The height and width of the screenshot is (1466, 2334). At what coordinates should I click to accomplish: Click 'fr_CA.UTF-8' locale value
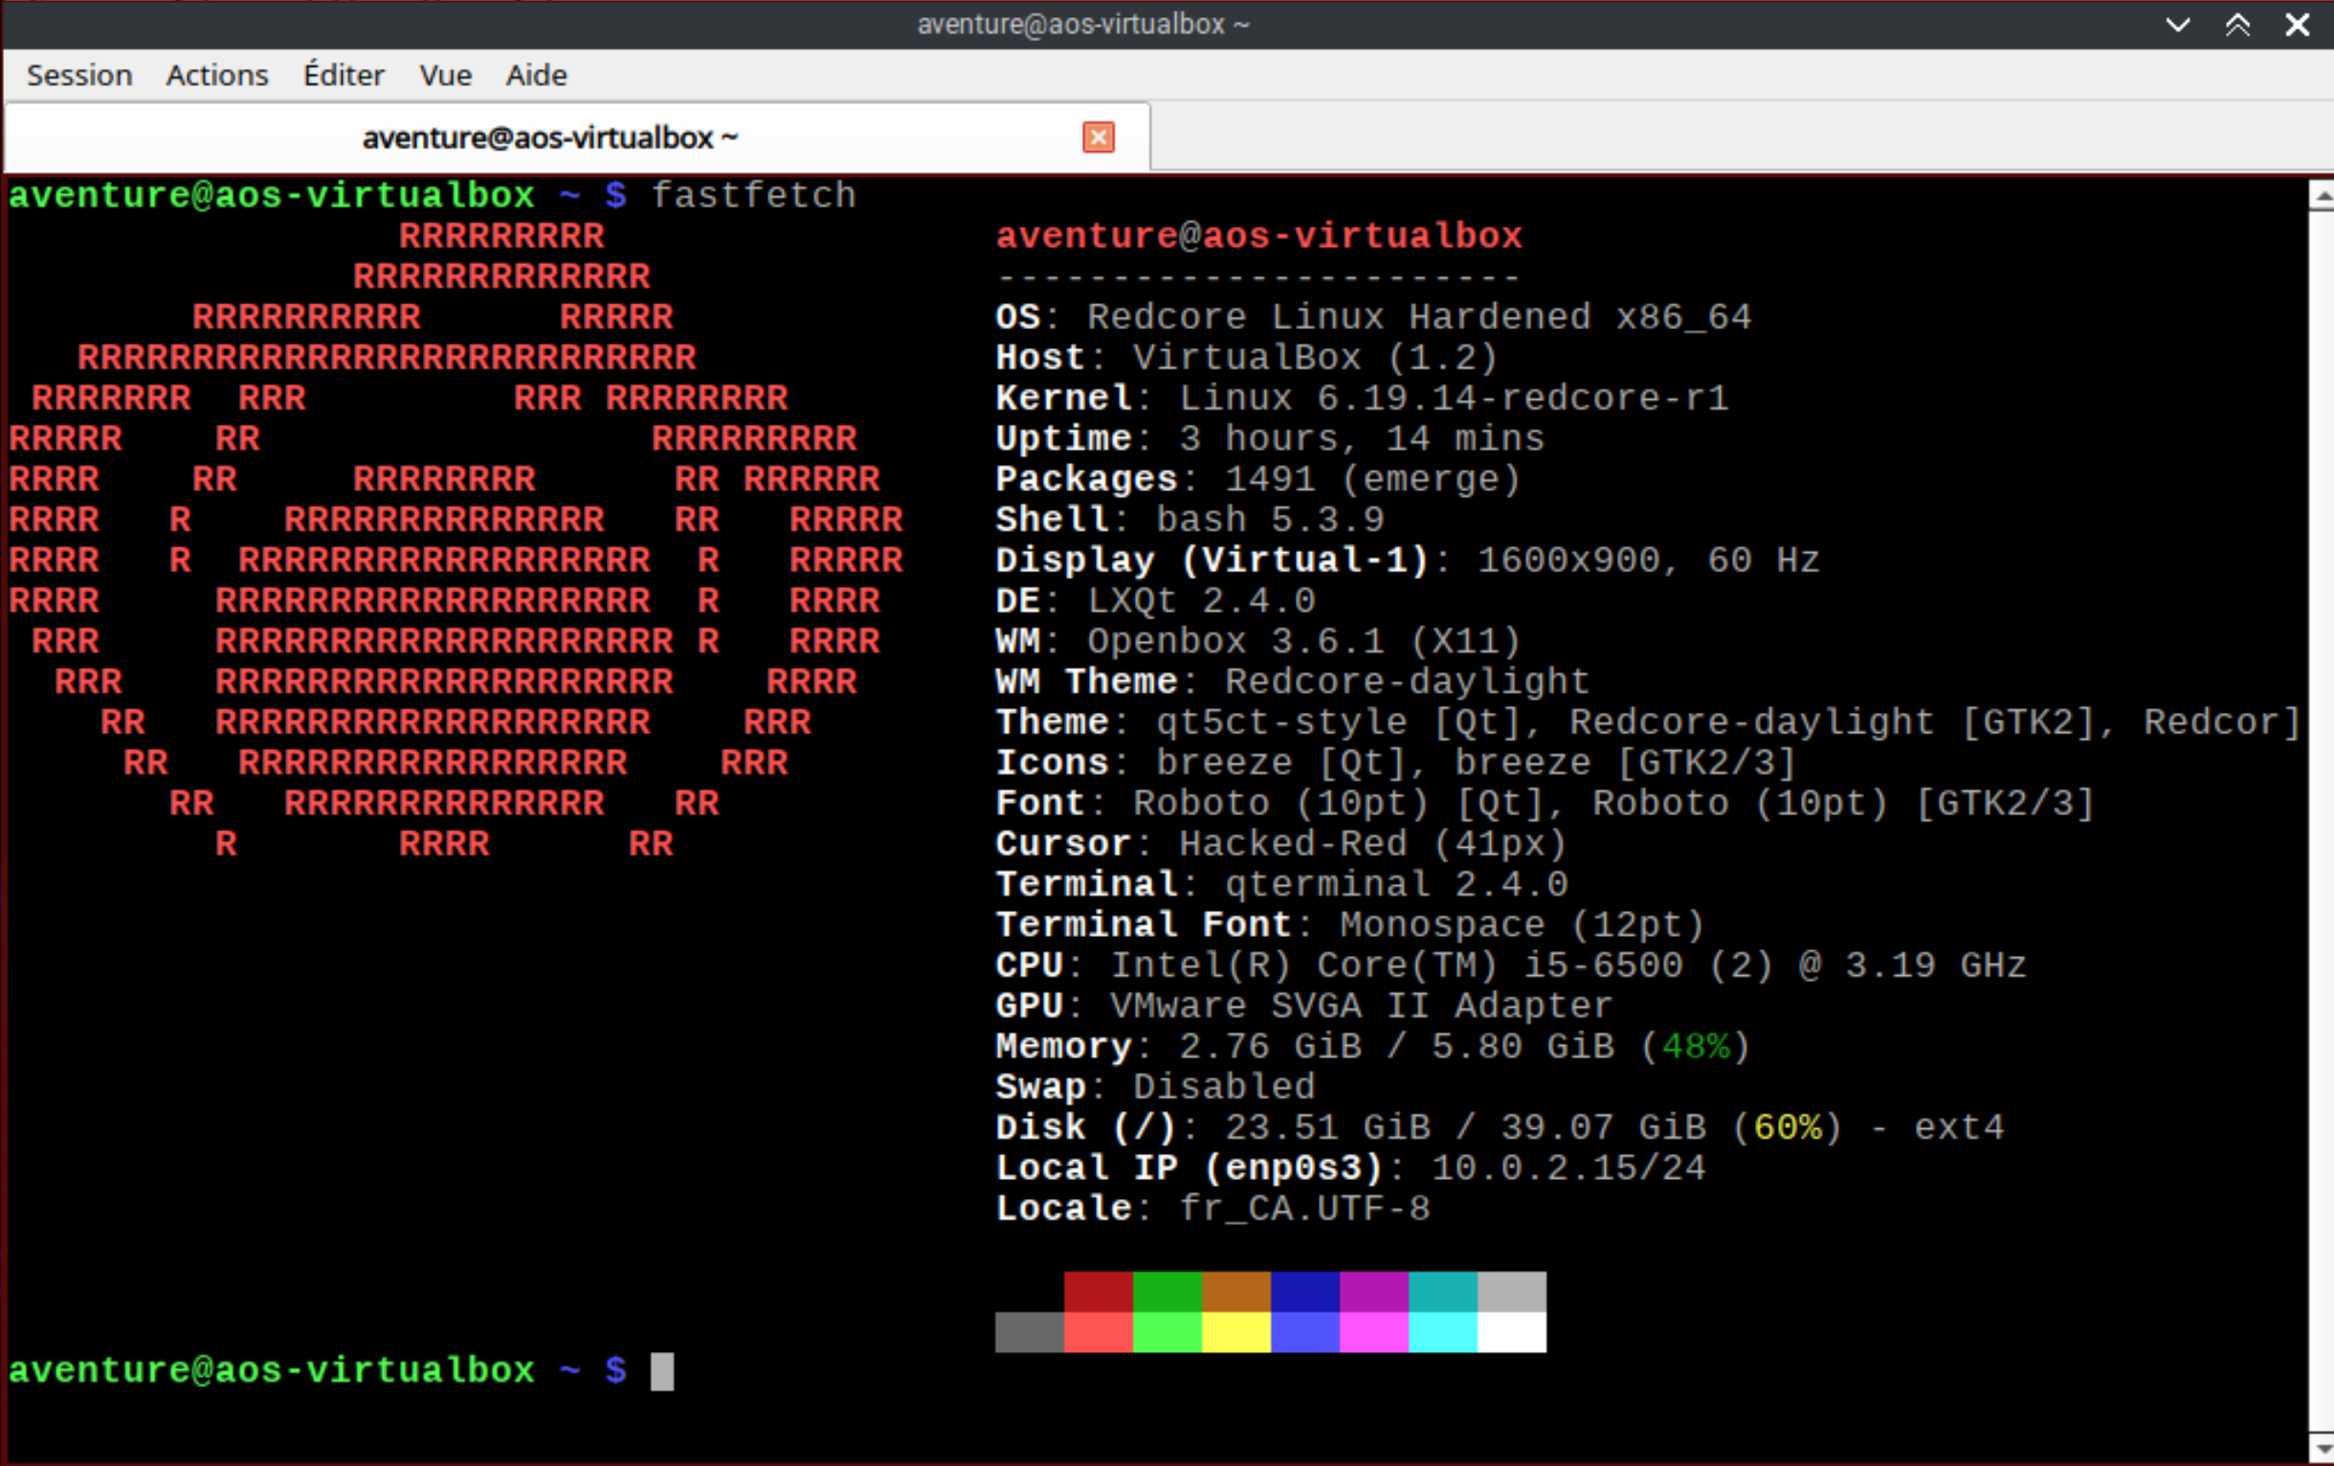[1303, 1210]
